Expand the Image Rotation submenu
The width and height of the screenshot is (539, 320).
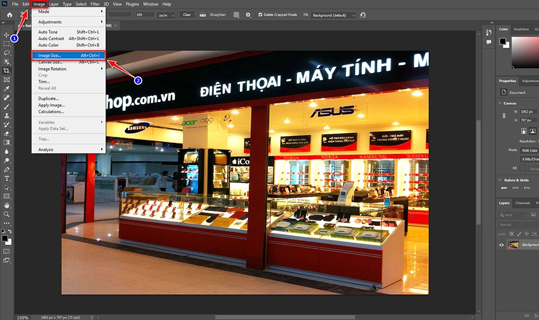coord(68,69)
